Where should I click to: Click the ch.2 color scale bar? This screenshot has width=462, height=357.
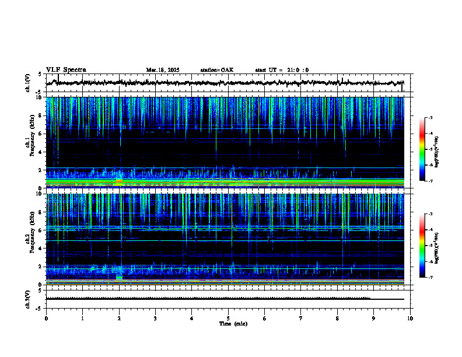tap(422, 246)
